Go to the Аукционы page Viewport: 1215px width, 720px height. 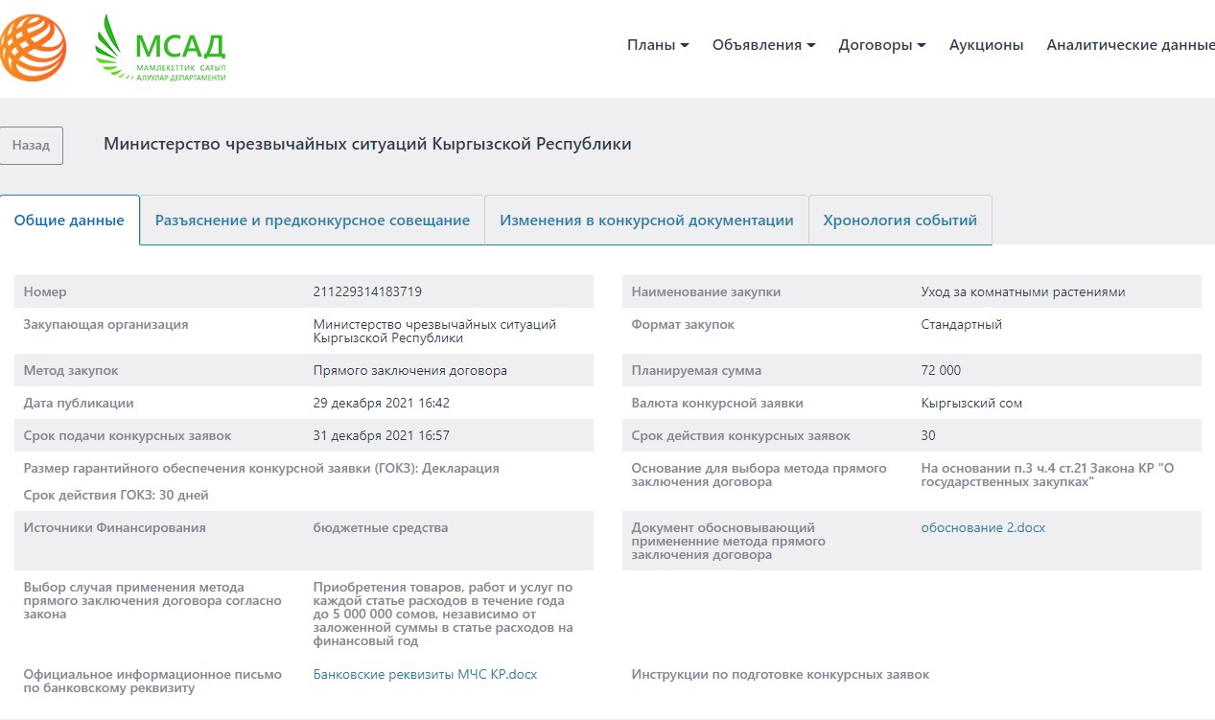pyautogui.click(x=986, y=45)
